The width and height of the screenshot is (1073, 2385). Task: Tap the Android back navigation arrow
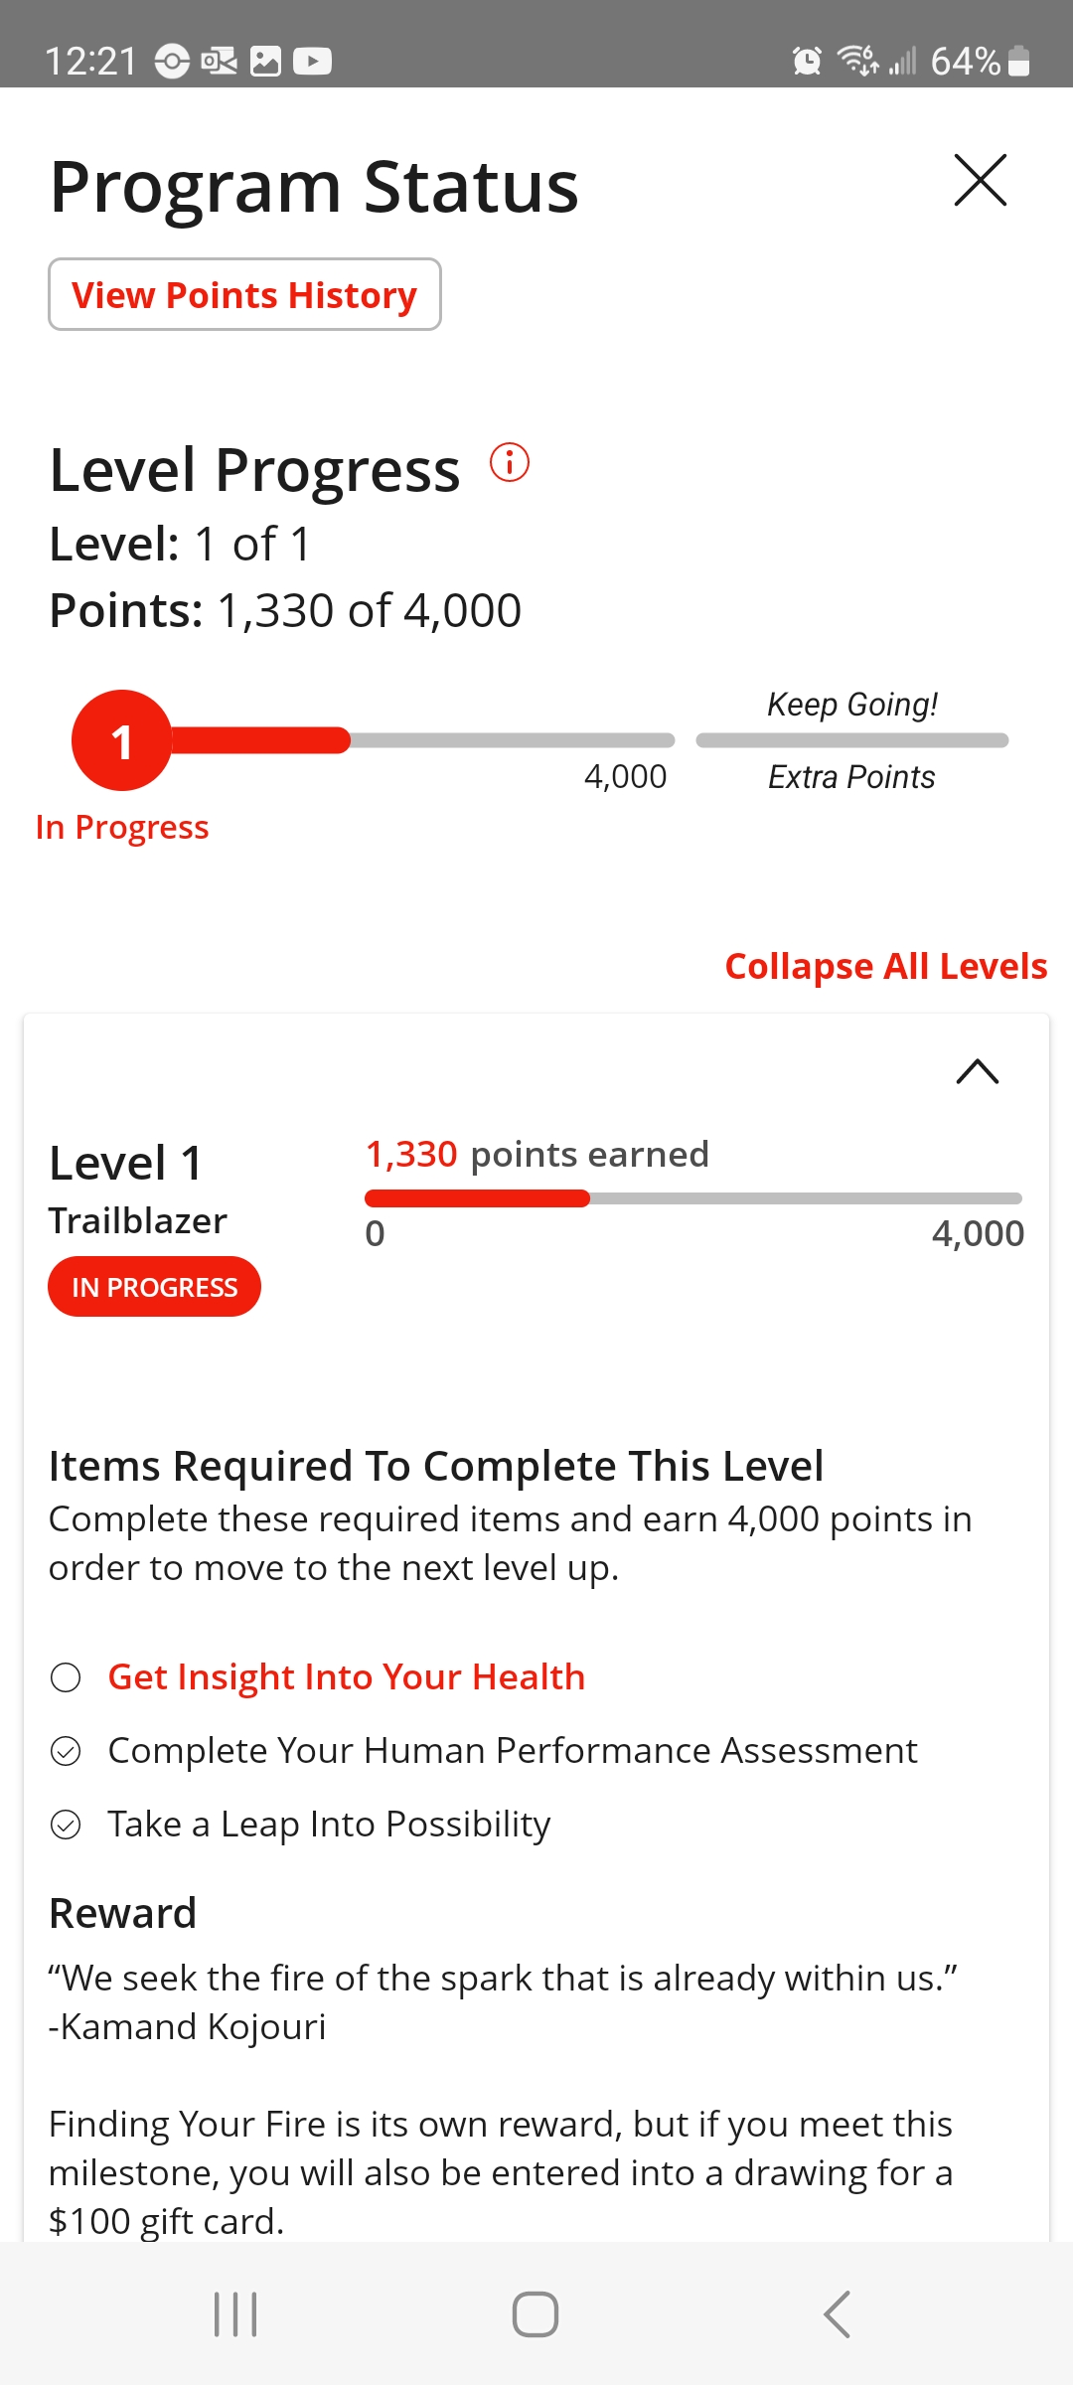tap(837, 2314)
